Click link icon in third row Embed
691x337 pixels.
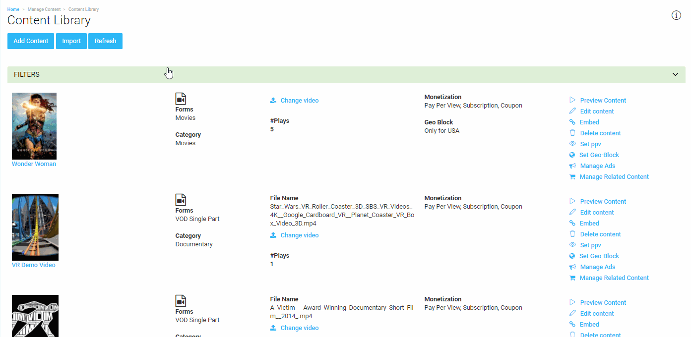[572, 324]
